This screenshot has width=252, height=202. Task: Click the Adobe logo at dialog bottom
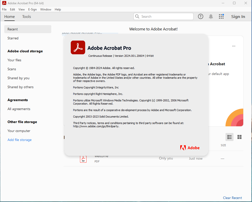pos(190,148)
